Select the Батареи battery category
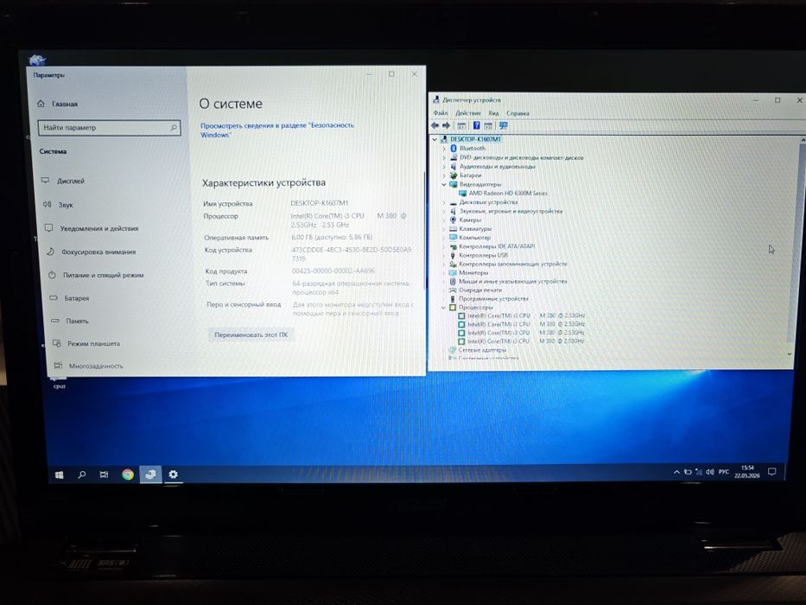Screen dimensions: 806x605 coord(470,175)
